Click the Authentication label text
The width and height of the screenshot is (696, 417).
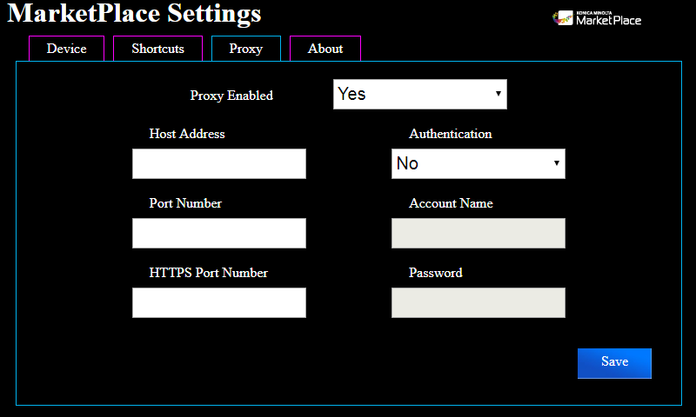[x=450, y=134]
